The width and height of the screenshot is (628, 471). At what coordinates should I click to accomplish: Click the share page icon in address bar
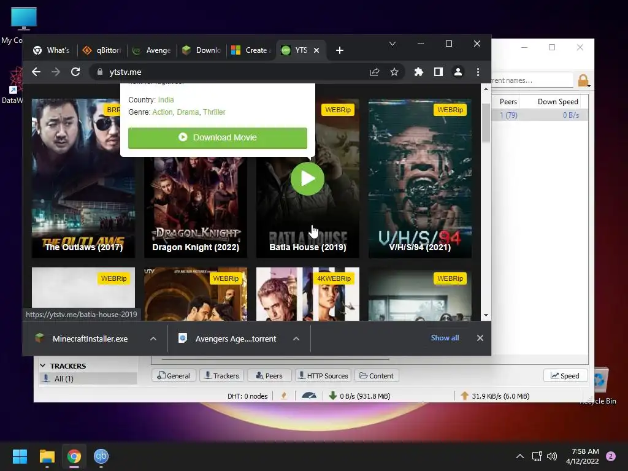tap(375, 72)
